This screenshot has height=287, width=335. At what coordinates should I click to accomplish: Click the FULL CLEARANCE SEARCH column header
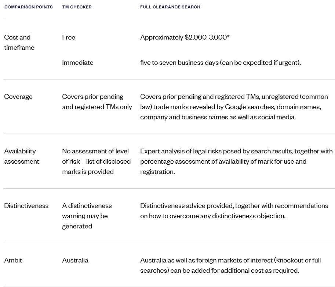(x=170, y=7)
